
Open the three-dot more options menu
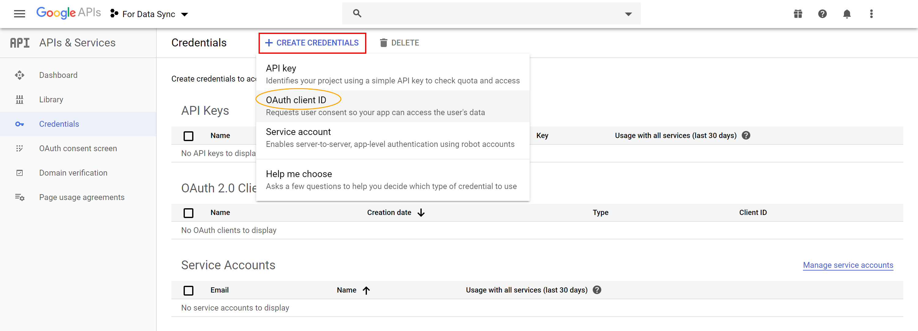pos(871,14)
